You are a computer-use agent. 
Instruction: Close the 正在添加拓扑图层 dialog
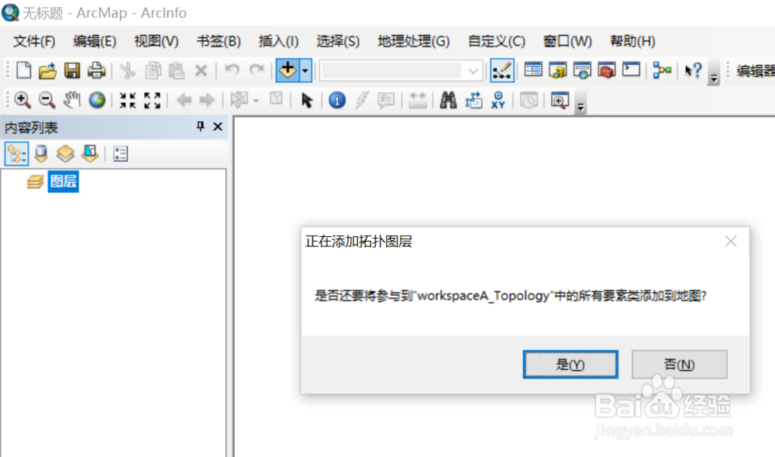(731, 241)
